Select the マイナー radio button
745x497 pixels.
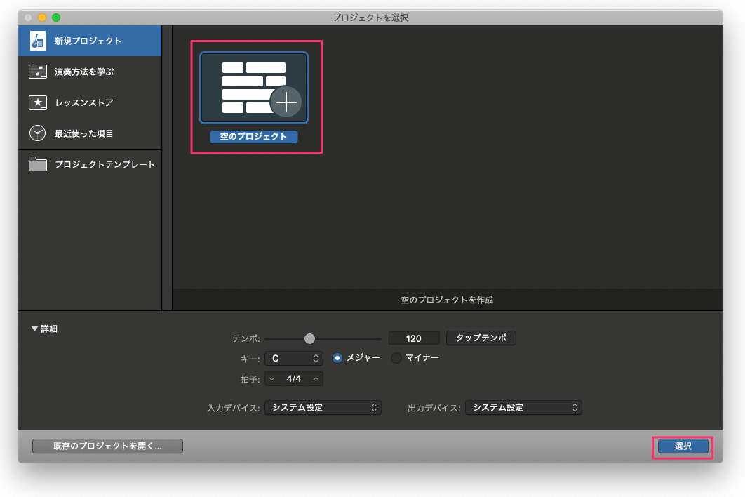coord(395,358)
